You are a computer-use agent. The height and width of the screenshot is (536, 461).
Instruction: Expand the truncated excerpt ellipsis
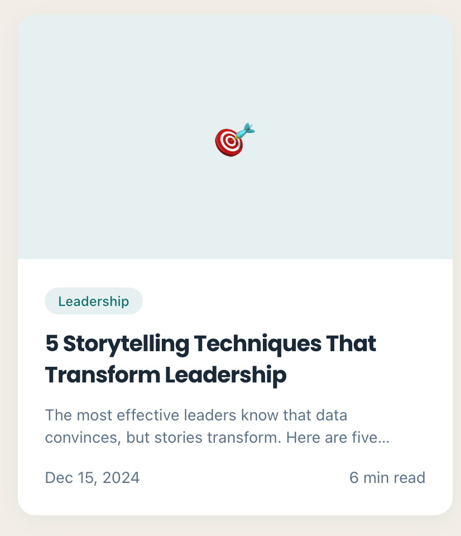tap(384, 439)
